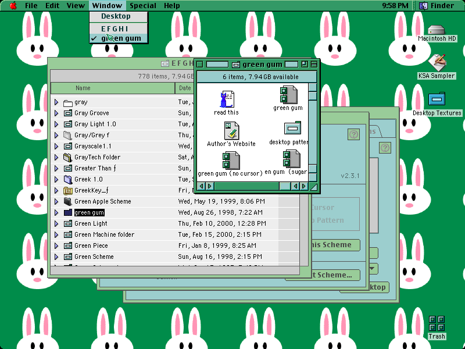The width and height of the screenshot is (465, 349).
Task: Close the open Window menu from the menu bar
Action: (x=107, y=5)
